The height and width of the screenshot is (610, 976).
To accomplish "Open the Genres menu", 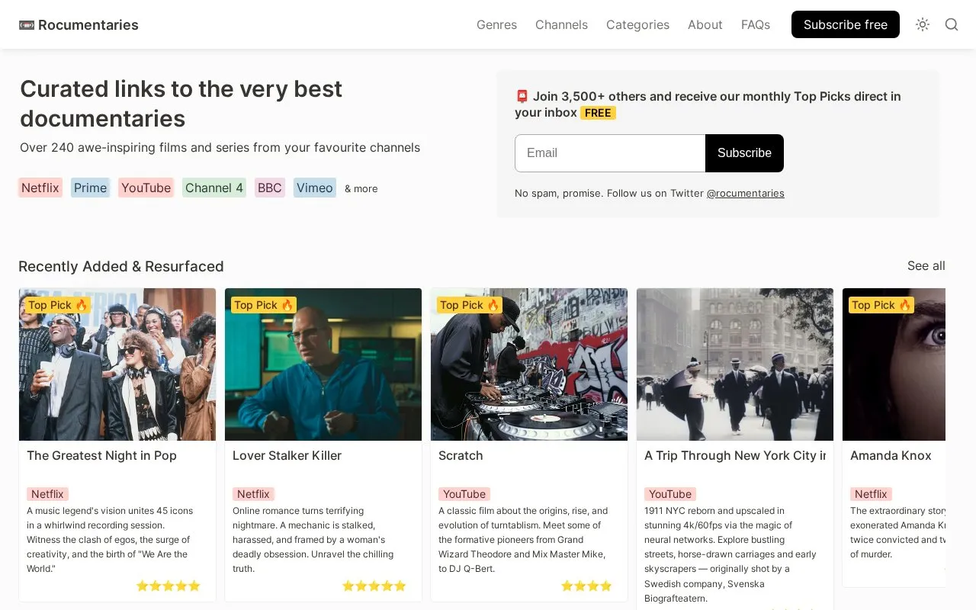I will pos(496,24).
